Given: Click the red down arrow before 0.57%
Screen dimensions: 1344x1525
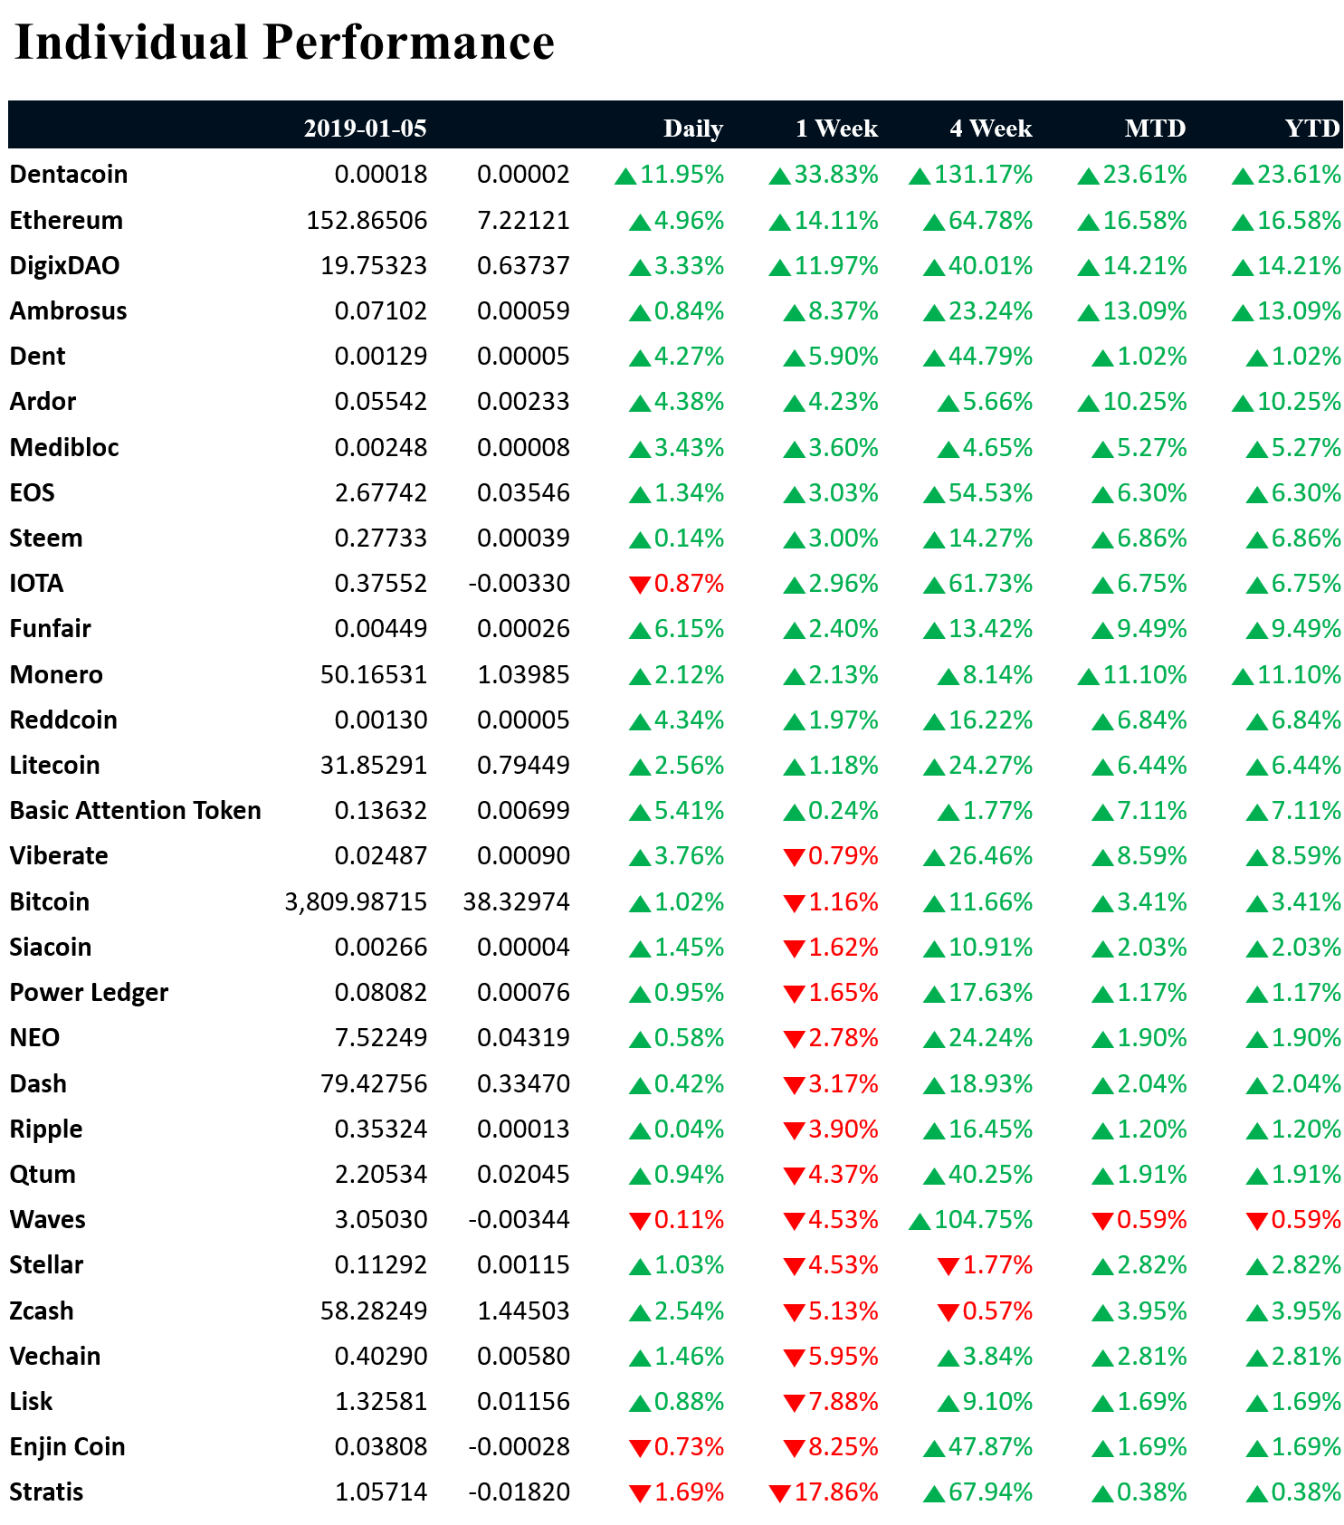Looking at the screenshot, I should (x=948, y=1313).
